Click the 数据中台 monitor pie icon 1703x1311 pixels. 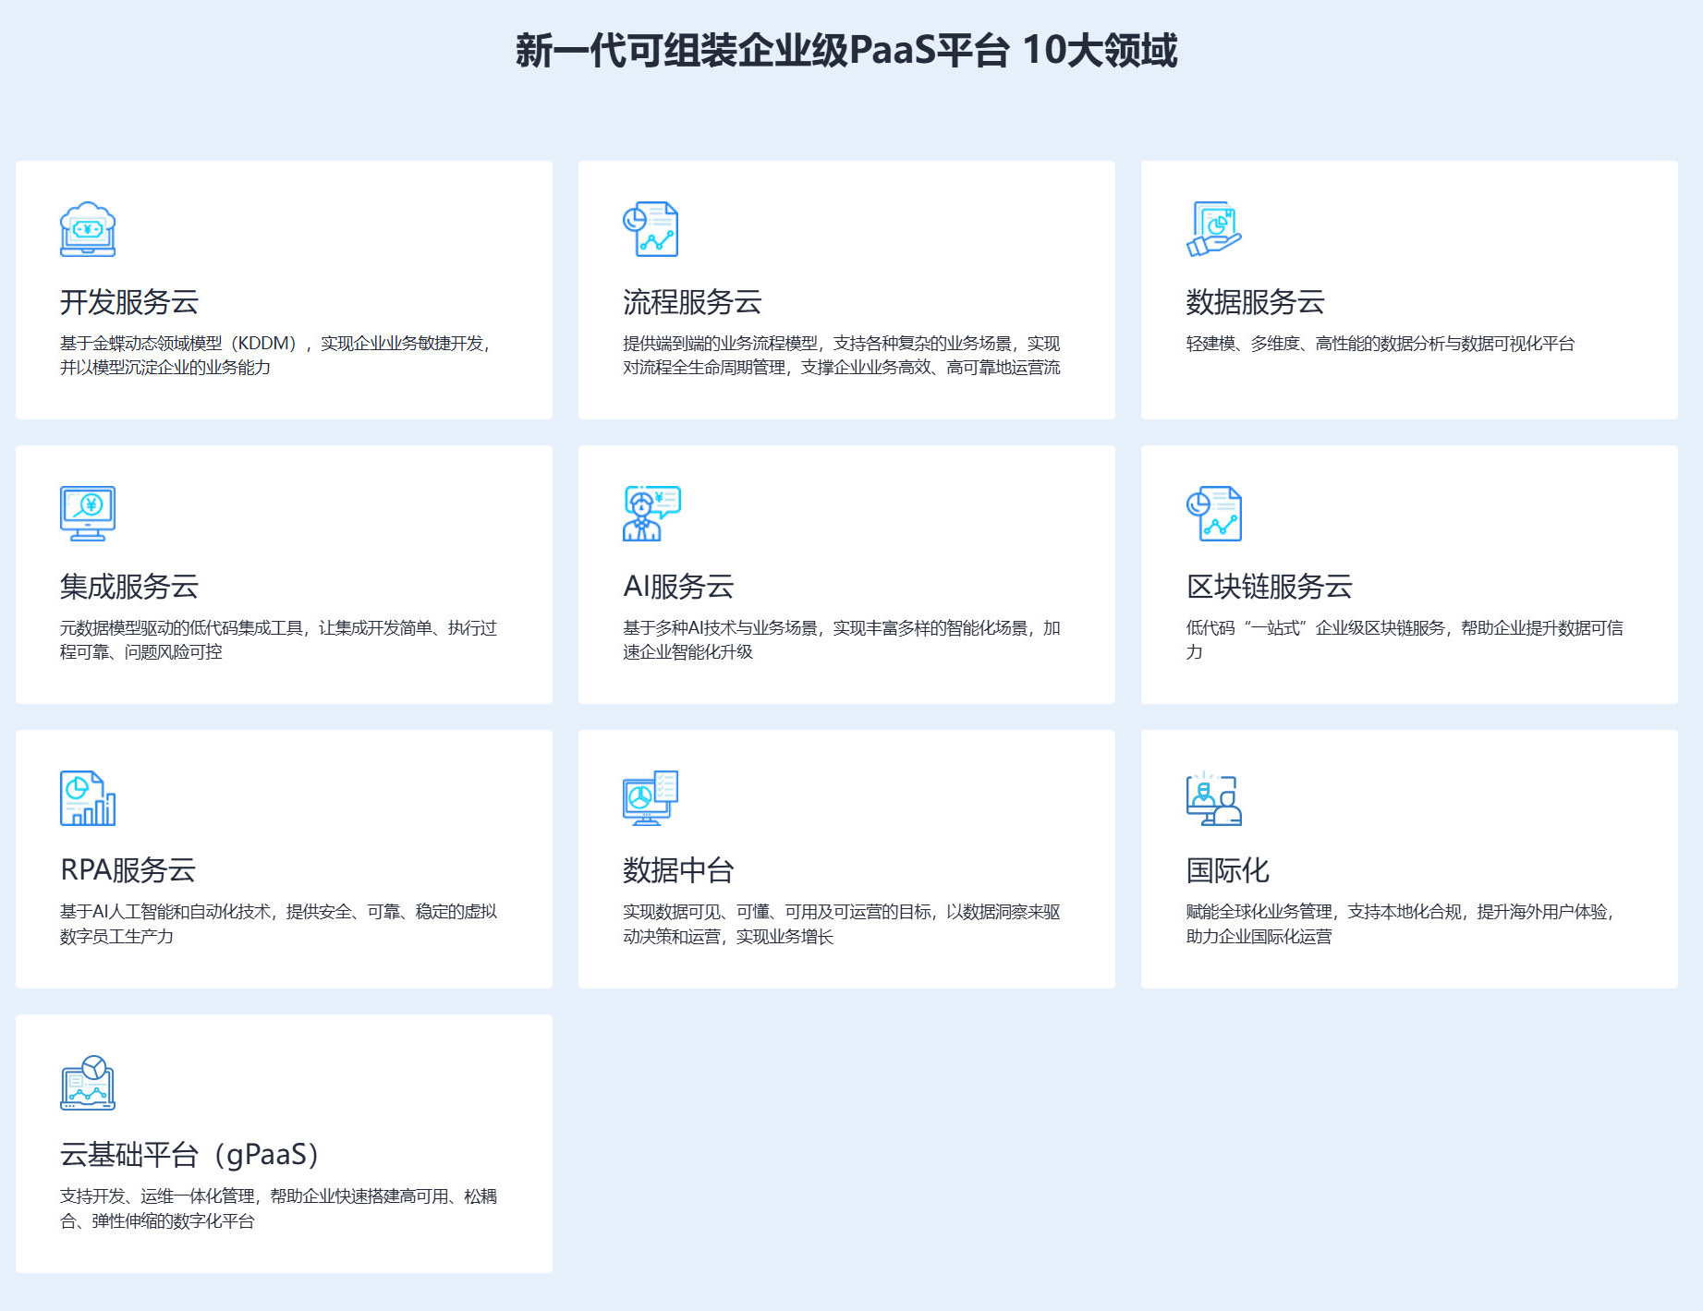click(651, 797)
